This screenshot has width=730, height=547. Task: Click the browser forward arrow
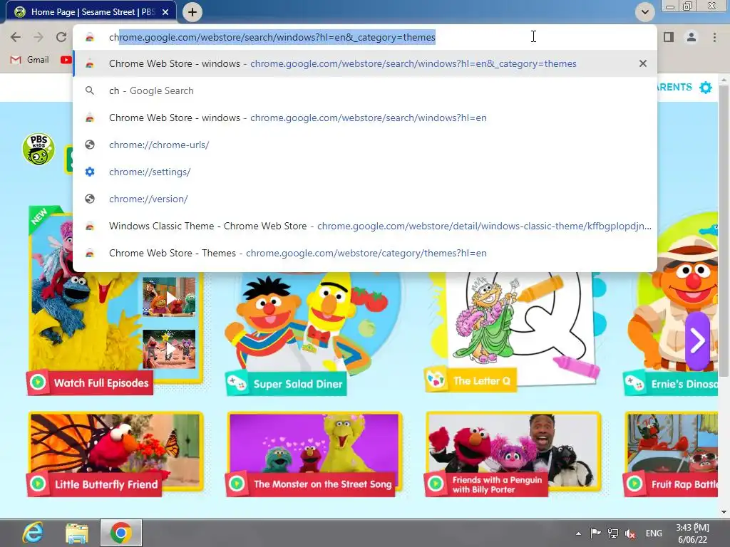[x=38, y=37]
